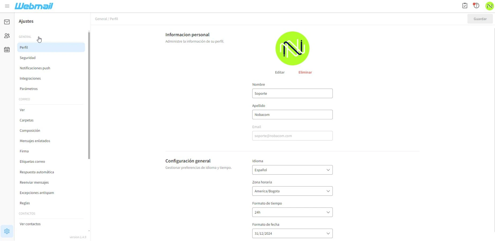Expand the Idioma dropdown
The width and height of the screenshot is (495, 241).
[292, 170]
